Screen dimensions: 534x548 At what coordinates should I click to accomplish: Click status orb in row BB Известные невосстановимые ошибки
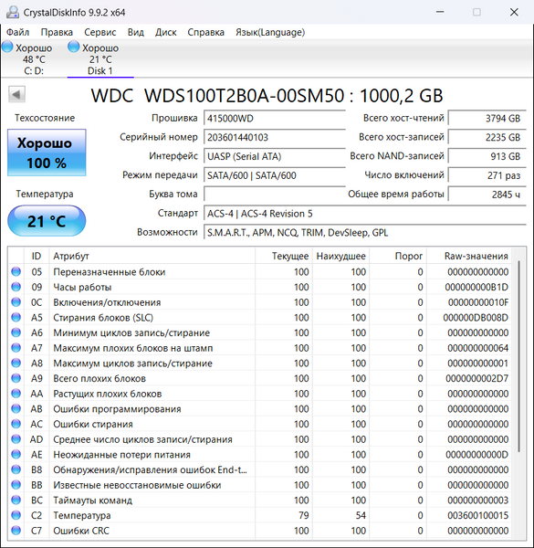coord(16,485)
